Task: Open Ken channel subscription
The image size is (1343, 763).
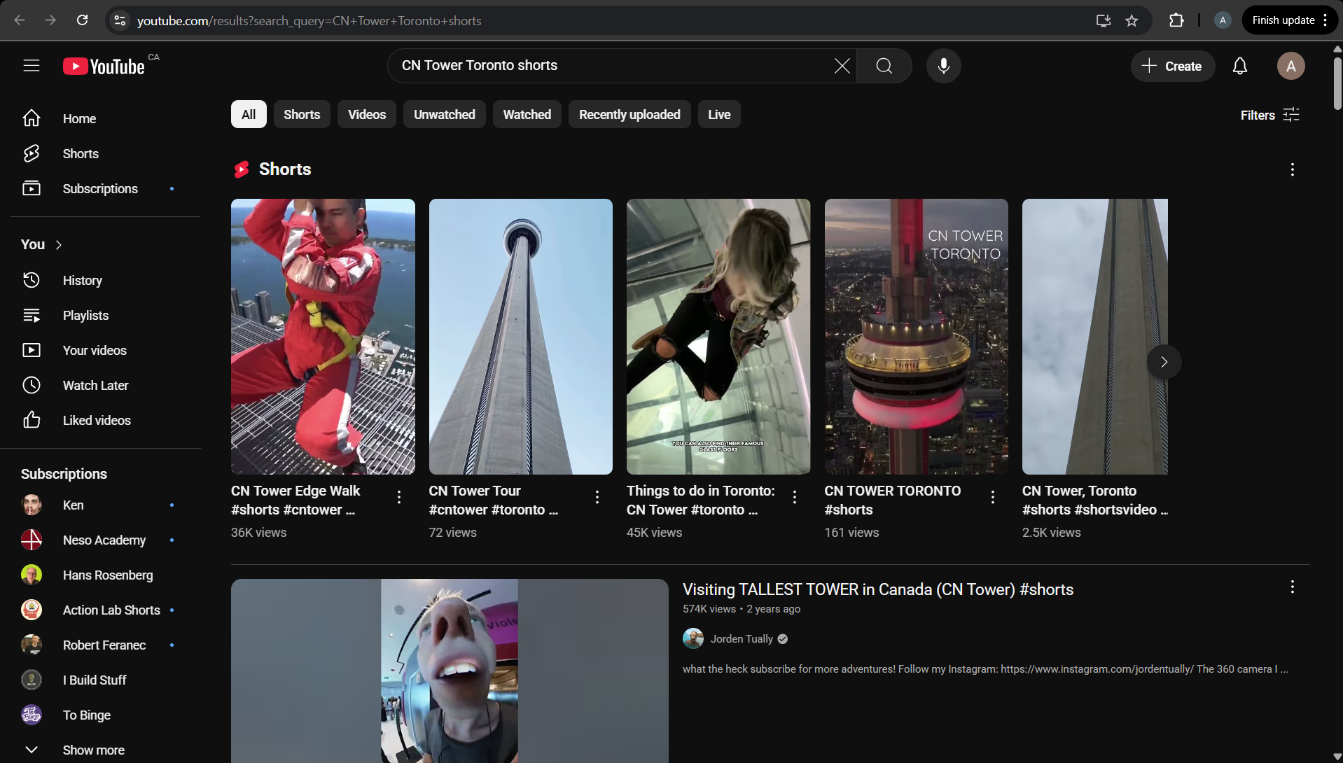Action: click(x=105, y=505)
